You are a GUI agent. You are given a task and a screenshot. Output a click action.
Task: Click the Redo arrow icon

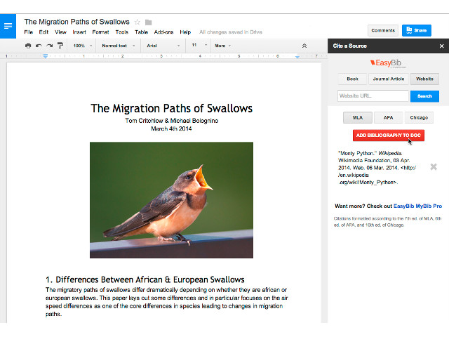click(x=49, y=46)
